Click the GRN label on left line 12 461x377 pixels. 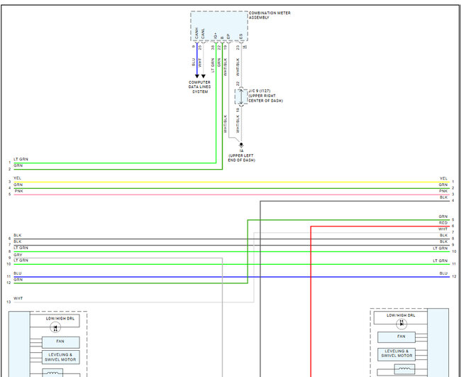tap(18, 280)
